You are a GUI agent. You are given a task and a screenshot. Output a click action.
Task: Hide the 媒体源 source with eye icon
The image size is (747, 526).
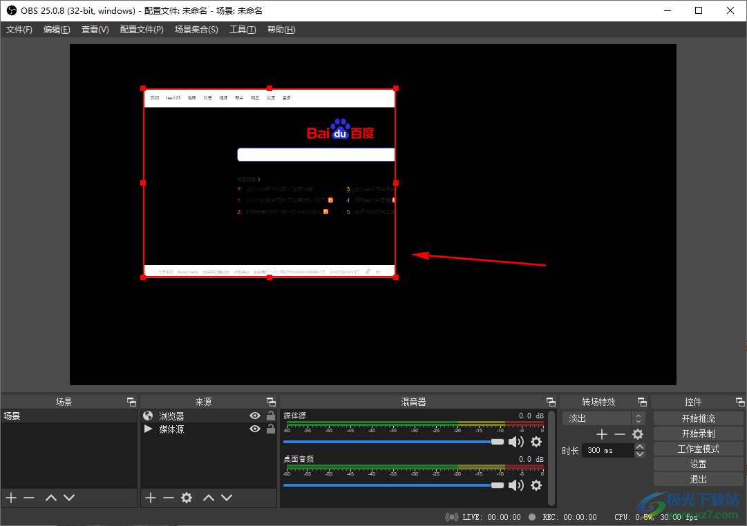pos(255,429)
